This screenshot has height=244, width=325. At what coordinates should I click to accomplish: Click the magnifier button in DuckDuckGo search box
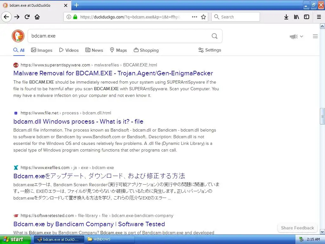(x=215, y=36)
